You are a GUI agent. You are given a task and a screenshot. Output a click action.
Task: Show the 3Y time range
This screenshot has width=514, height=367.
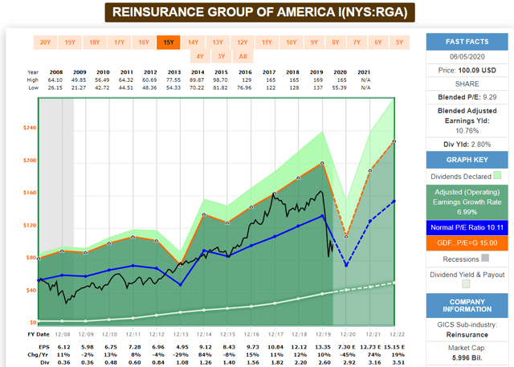point(222,56)
